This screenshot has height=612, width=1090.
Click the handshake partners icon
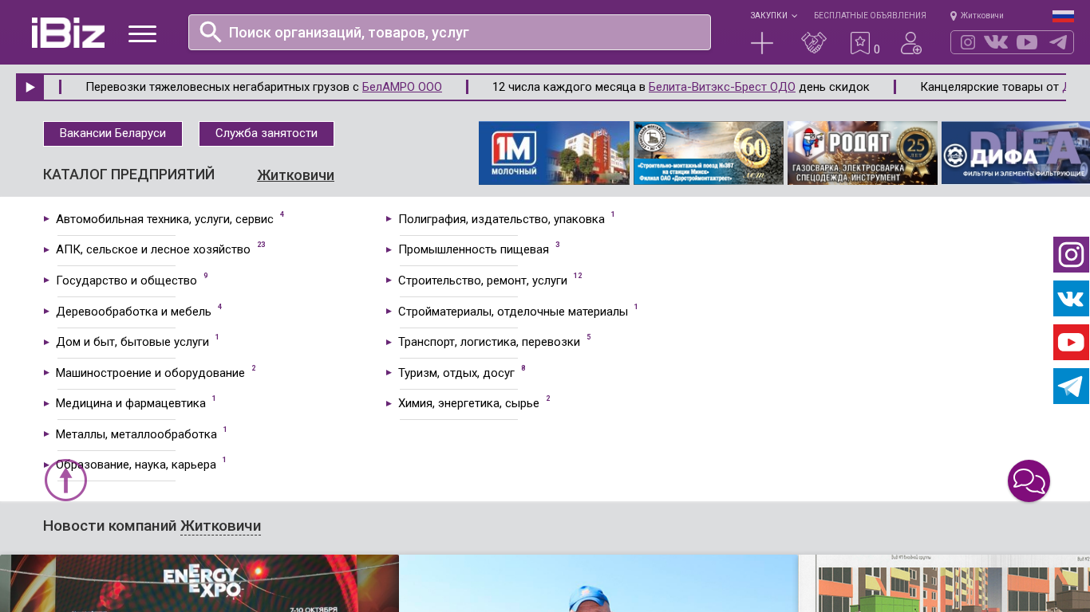tap(813, 43)
